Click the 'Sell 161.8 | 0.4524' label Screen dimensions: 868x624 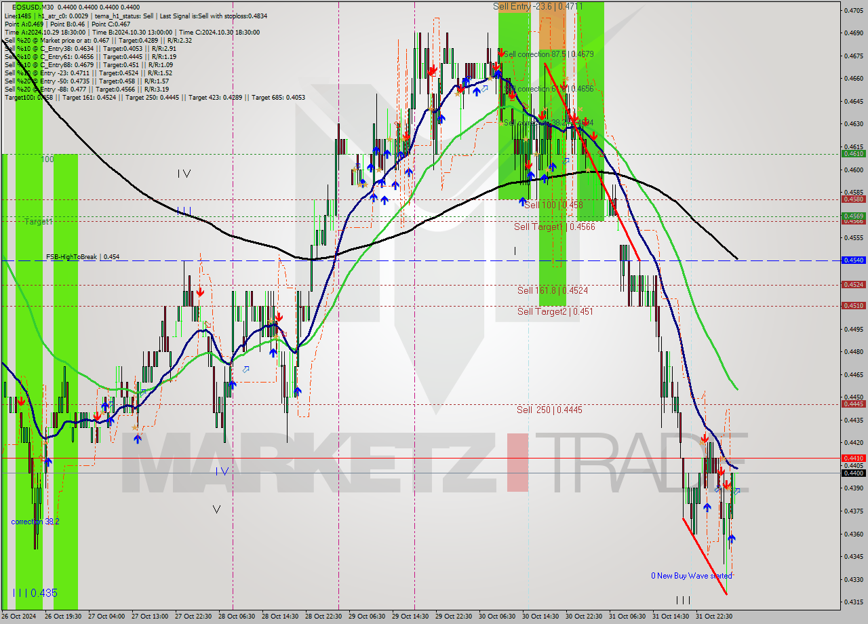(x=553, y=290)
